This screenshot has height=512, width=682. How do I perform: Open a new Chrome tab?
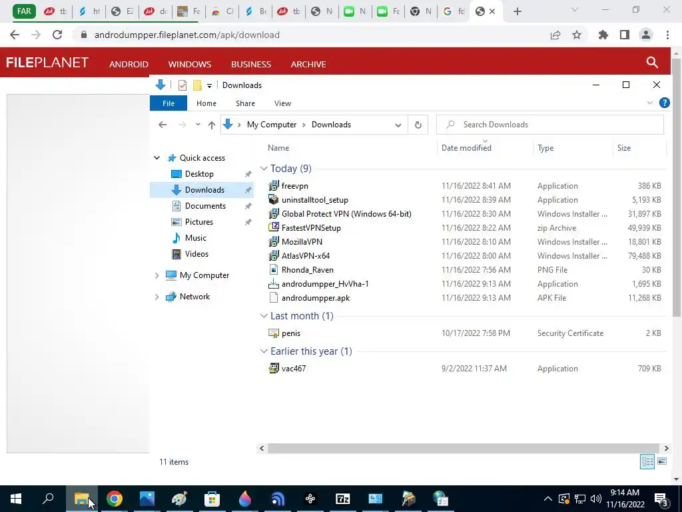click(517, 11)
